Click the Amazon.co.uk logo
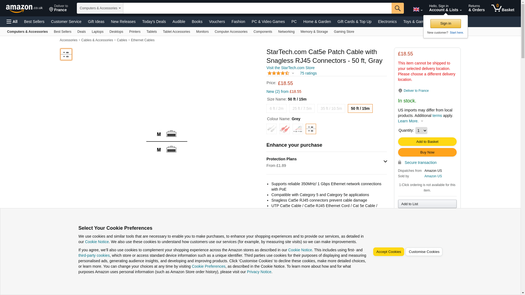525x295 pixels. (x=24, y=8)
